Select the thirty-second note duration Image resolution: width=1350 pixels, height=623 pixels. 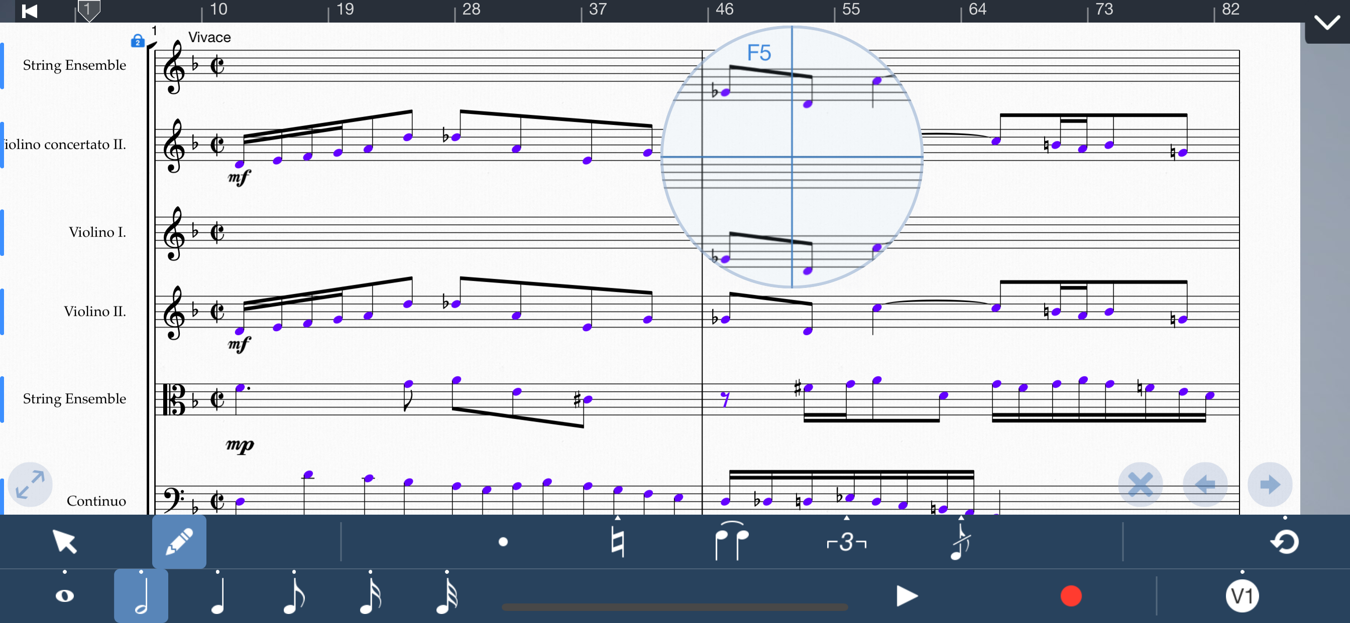coord(446,596)
